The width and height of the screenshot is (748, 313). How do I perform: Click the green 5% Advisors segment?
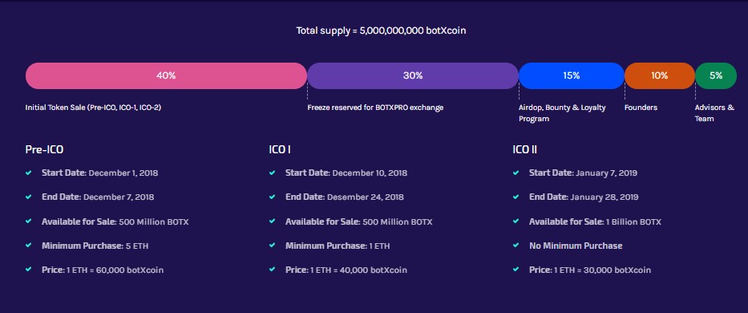point(716,75)
